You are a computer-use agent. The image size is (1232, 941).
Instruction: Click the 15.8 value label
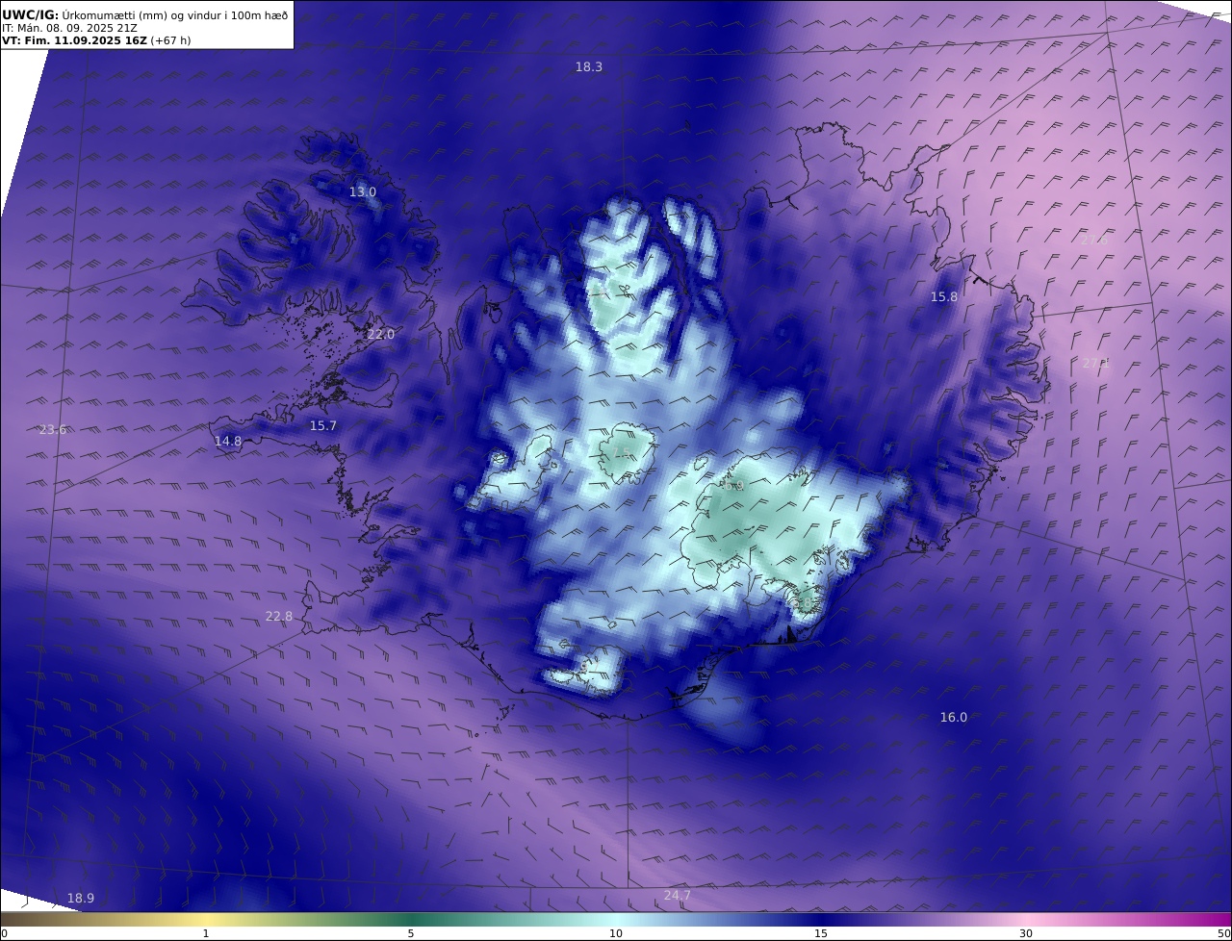(944, 296)
